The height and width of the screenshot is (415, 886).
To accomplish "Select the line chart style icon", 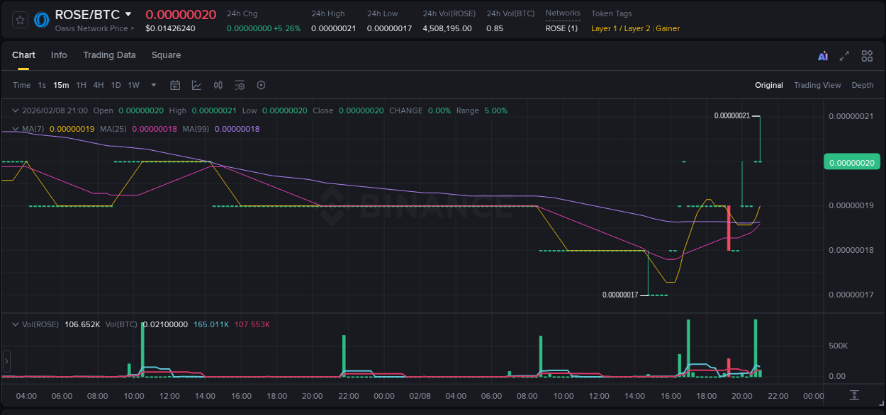I will [x=196, y=85].
